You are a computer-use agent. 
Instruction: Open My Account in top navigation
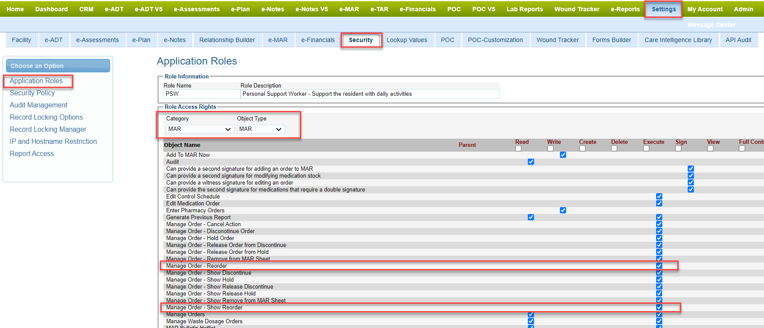[705, 9]
